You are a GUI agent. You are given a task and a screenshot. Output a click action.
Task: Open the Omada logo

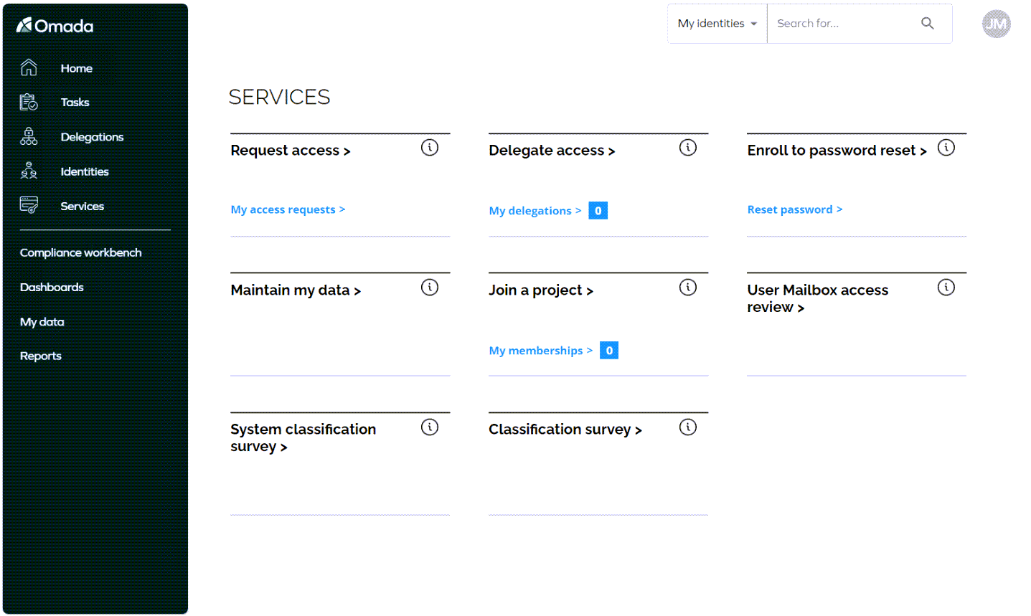pos(55,26)
